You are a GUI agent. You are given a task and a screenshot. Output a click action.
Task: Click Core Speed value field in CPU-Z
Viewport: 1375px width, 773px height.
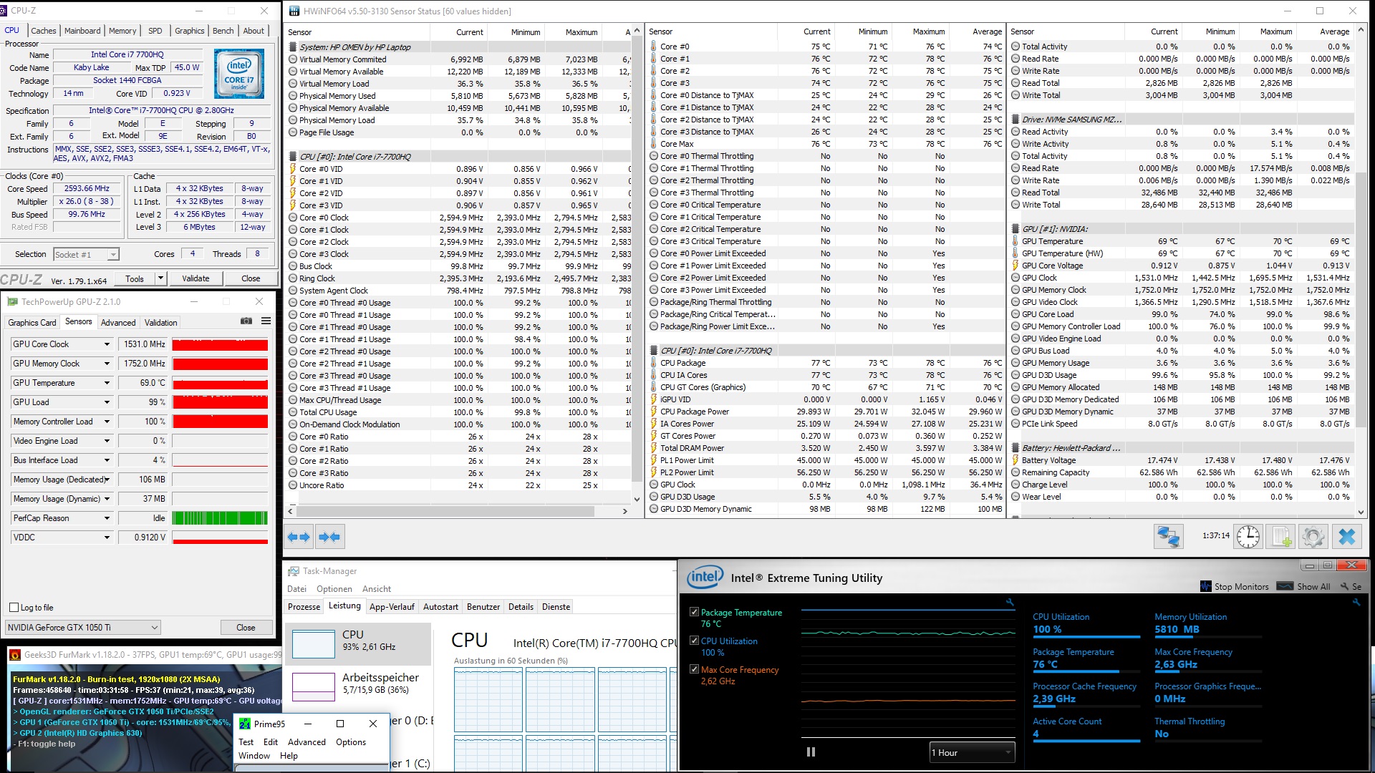click(87, 189)
